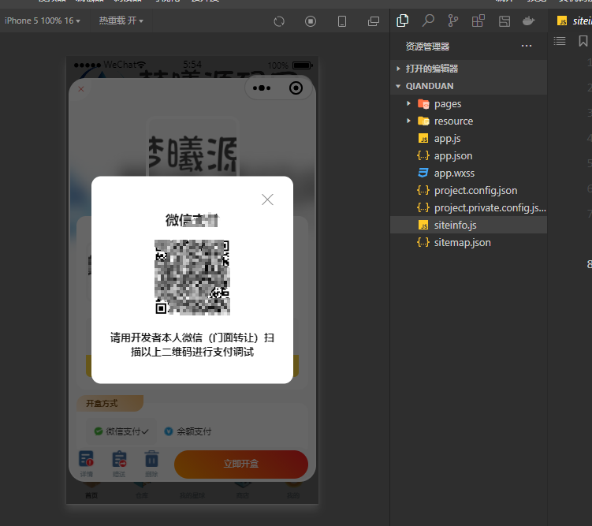Open the Search panel magnifier icon
This screenshot has height=526, width=592.
point(428,21)
